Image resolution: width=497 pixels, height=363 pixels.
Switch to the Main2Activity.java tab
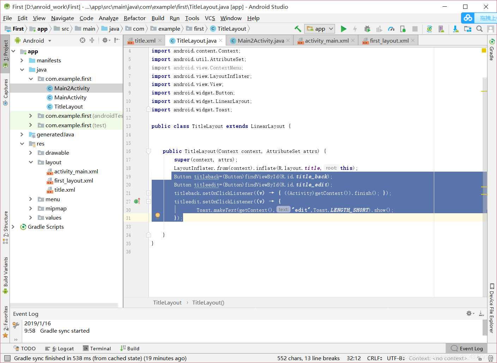click(260, 41)
